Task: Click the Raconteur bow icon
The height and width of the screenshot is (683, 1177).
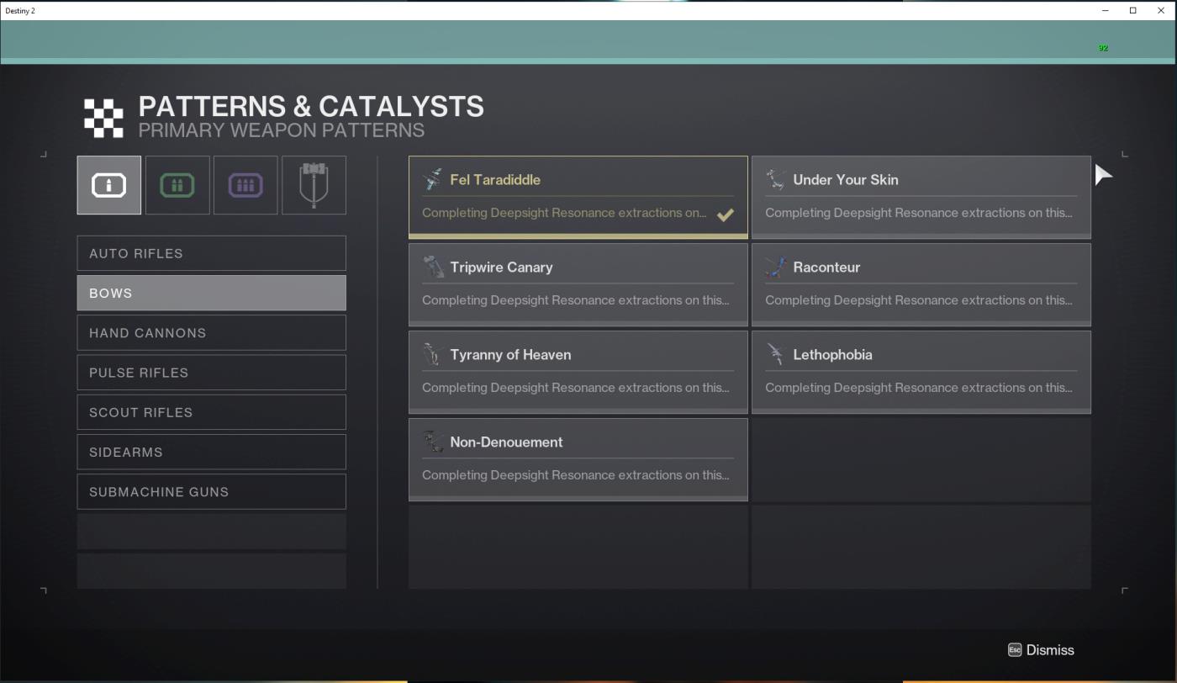Action: click(776, 267)
